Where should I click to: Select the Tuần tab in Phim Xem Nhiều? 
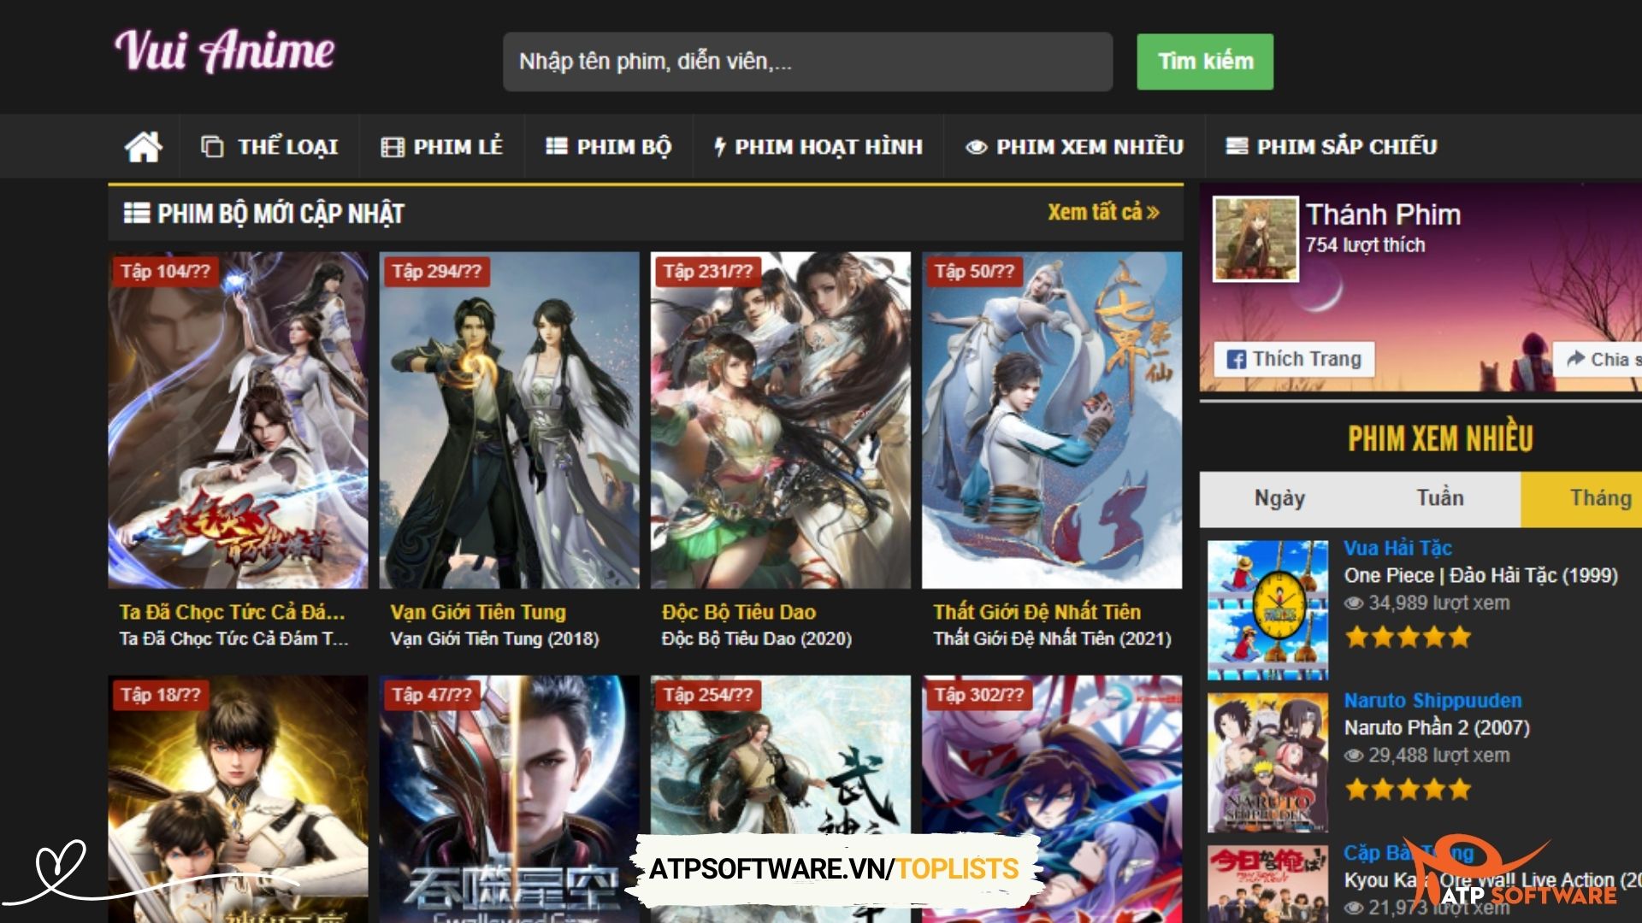[x=1438, y=497]
